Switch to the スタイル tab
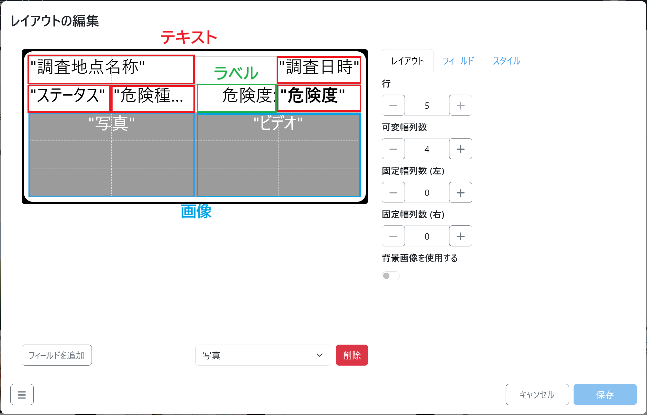This screenshot has height=415, width=647. pyautogui.click(x=506, y=61)
